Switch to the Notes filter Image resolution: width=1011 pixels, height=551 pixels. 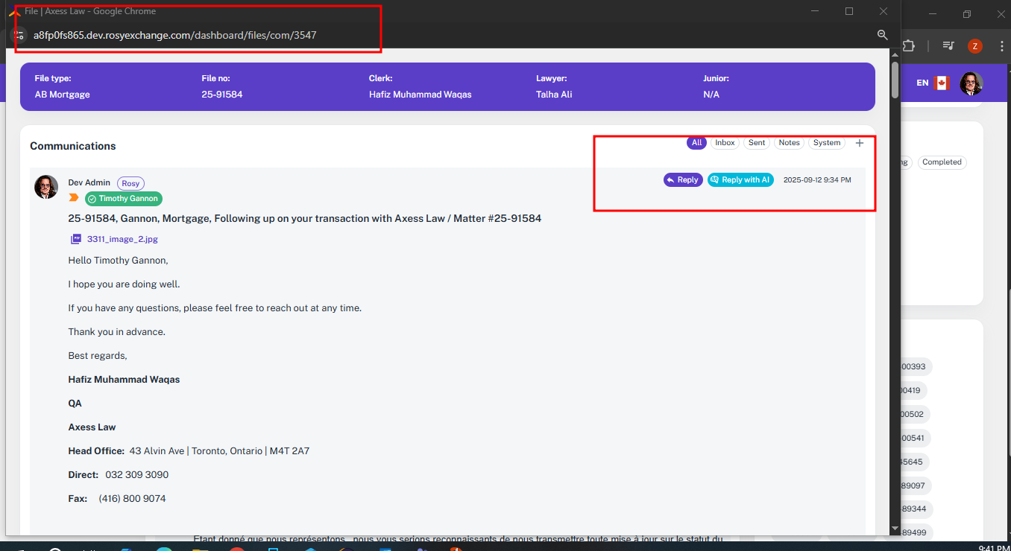coord(789,143)
